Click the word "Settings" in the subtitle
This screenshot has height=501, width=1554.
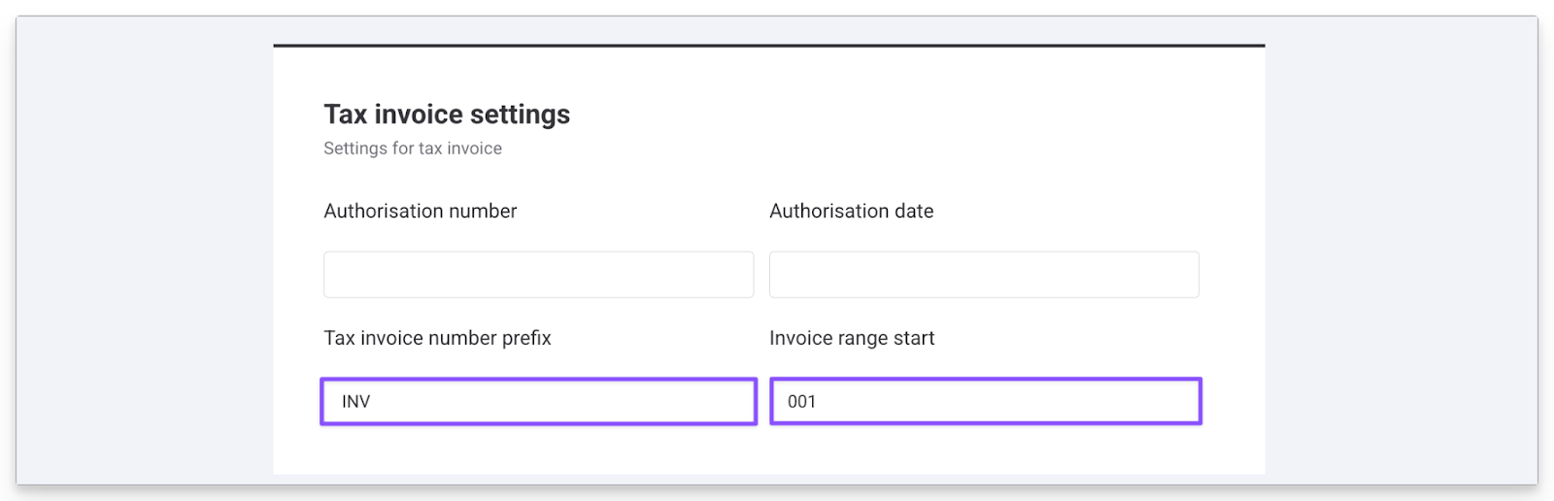[355, 149]
